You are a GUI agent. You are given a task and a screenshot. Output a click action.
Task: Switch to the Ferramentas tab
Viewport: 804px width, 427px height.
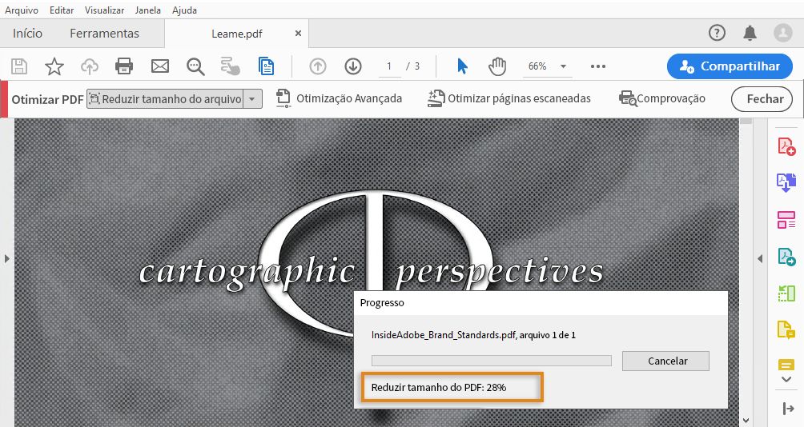[x=105, y=34]
